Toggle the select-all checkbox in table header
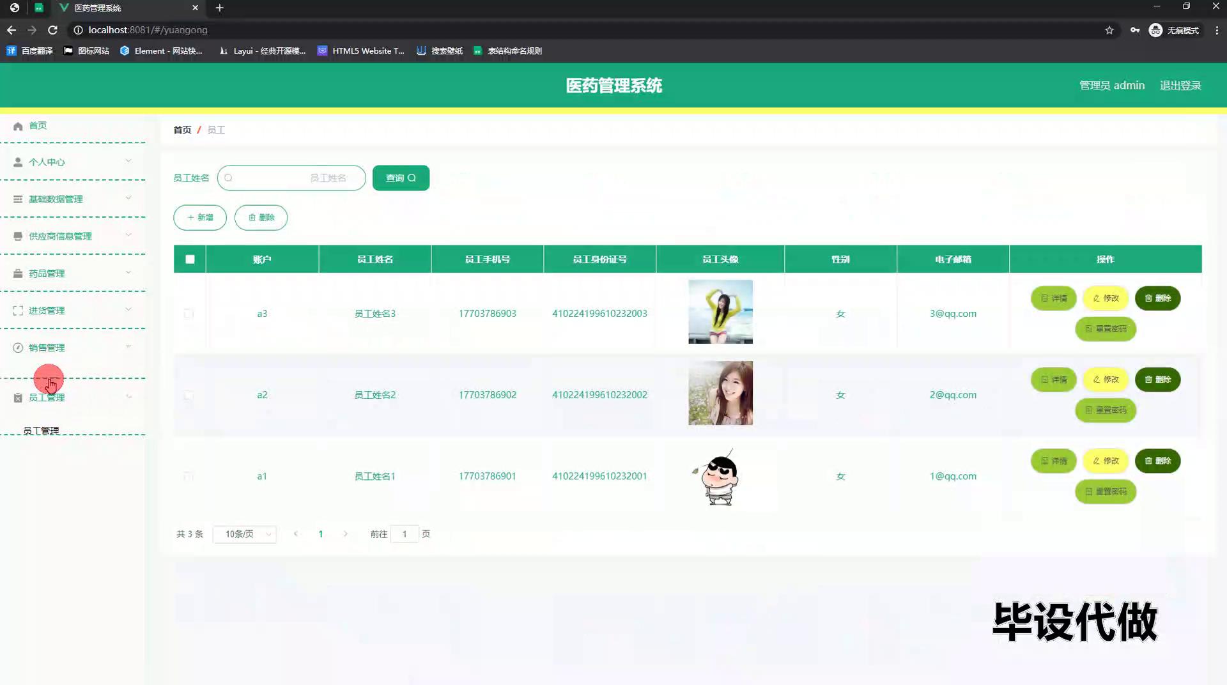Viewport: 1227px width, 685px height. click(190, 259)
